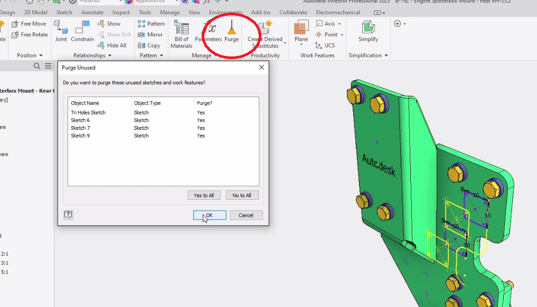The image size is (537, 307).
Task: Open the Constrain tool
Action: (x=82, y=31)
